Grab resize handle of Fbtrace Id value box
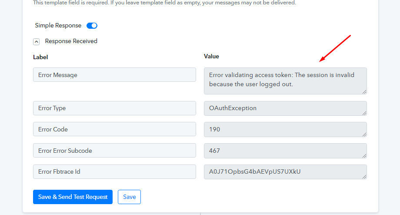 point(364,177)
